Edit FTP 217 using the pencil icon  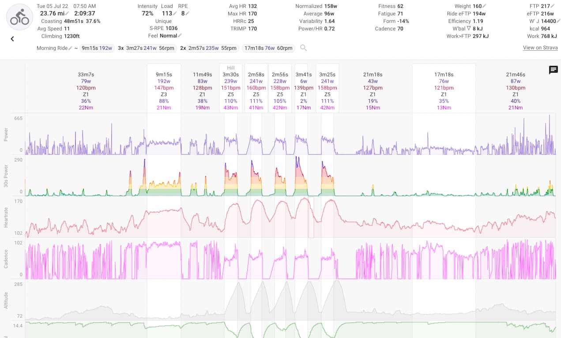(x=553, y=6)
